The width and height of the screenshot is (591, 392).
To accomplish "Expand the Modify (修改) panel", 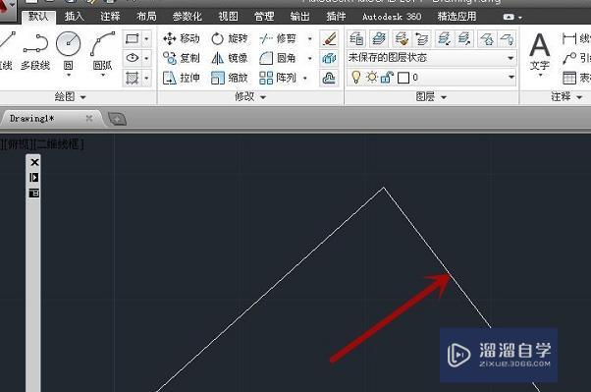I will [x=250, y=97].
